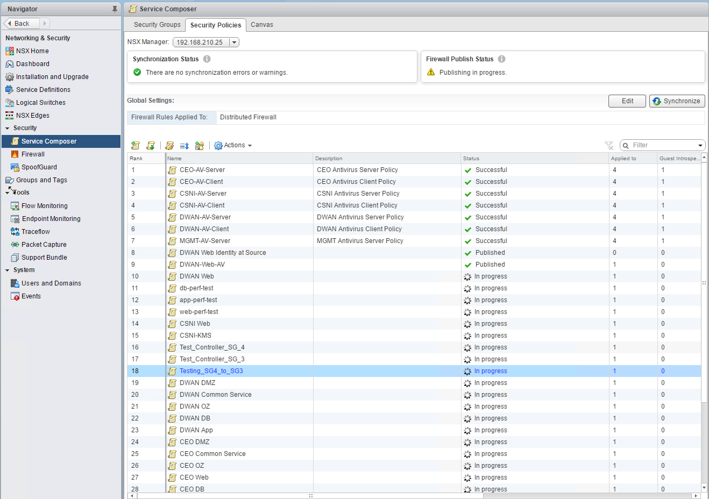709x499 pixels.
Task: Click the Apply Security Policy icon
Action: click(200, 146)
